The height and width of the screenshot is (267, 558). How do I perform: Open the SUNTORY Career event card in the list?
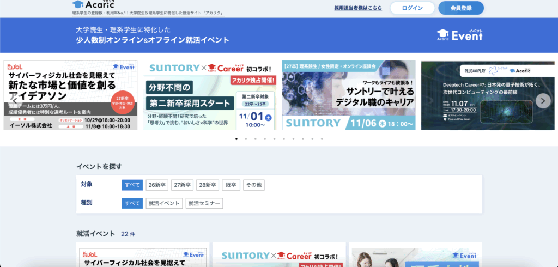coord(279,255)
